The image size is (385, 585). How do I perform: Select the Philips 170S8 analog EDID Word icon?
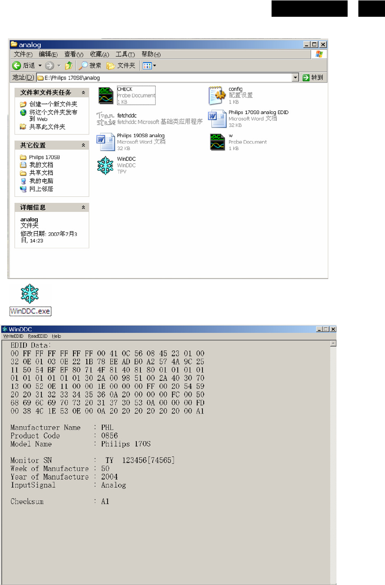coord(217,119)
